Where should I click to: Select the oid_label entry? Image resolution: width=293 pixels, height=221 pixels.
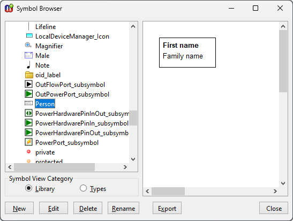48,75
